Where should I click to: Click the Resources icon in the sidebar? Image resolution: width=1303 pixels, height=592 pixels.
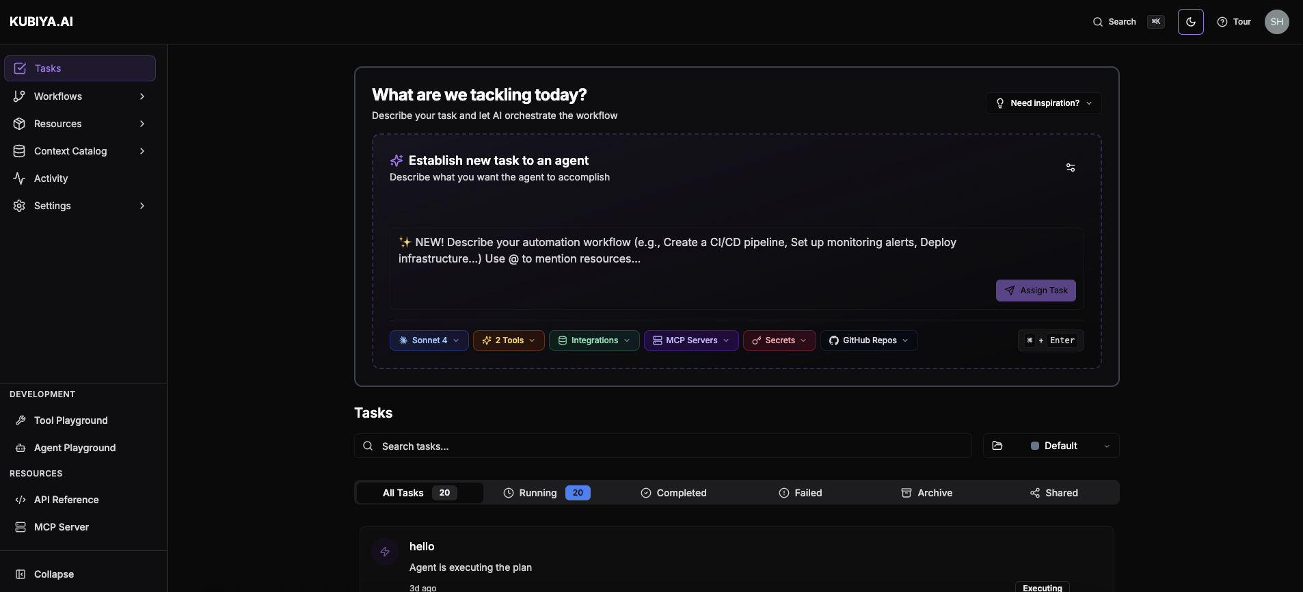tap(18, 124)
